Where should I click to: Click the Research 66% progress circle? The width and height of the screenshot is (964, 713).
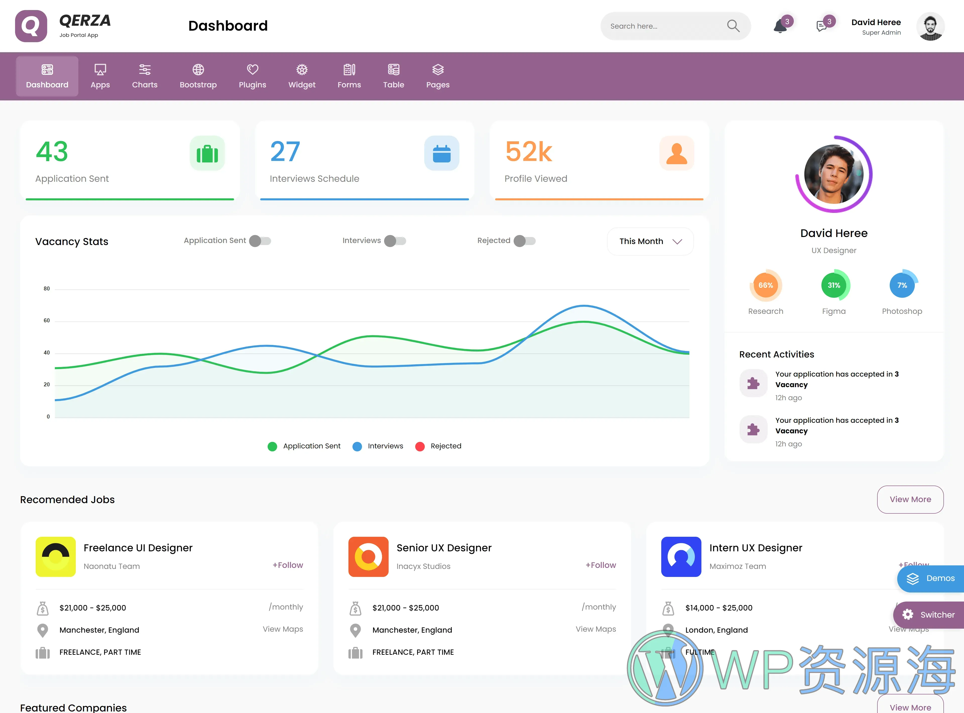pyautogui.click(x=765, y=285)
